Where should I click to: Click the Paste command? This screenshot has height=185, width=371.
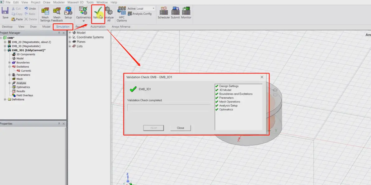tap(17, 19)
